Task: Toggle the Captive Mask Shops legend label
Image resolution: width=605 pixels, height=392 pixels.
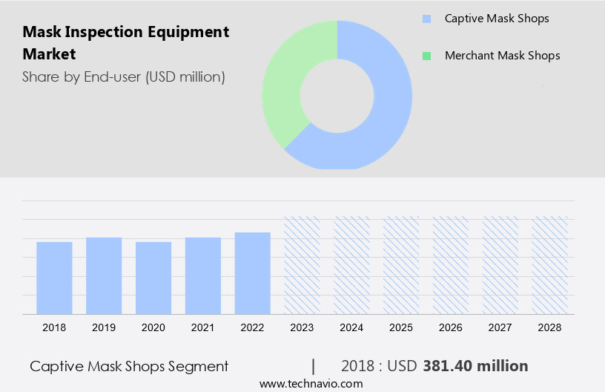Action: pos(496,19)
